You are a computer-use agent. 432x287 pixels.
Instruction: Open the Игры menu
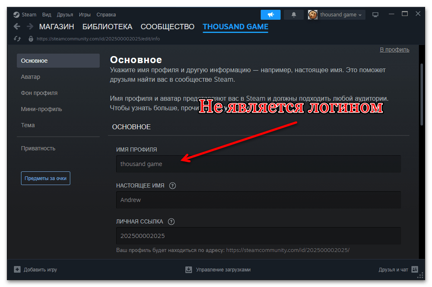[x=85, y=15]
